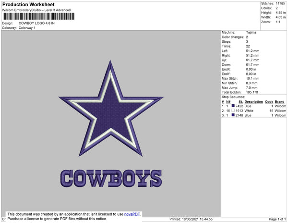
Task: Click the Down value 61.7 mm
Action: [x=253, y=64]
